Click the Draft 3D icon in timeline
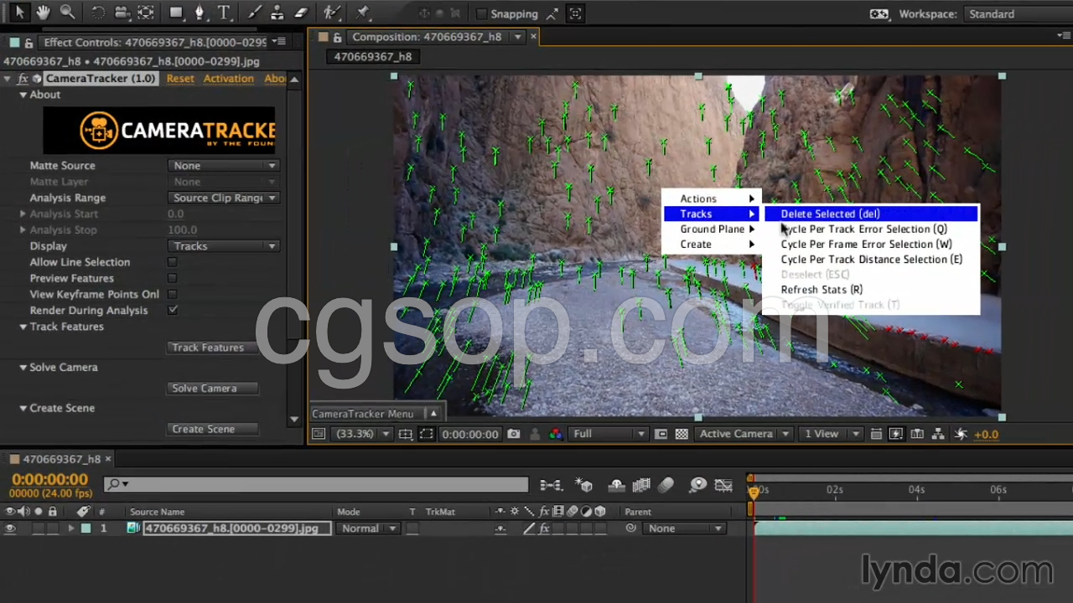Image resolution: width=1073 pixels, height=603 pixels. [584, 485]
